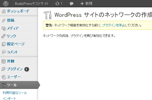Click the ダッシュボード house icon
The width and height of the screenshot is (152, 100).
(4, 11)
